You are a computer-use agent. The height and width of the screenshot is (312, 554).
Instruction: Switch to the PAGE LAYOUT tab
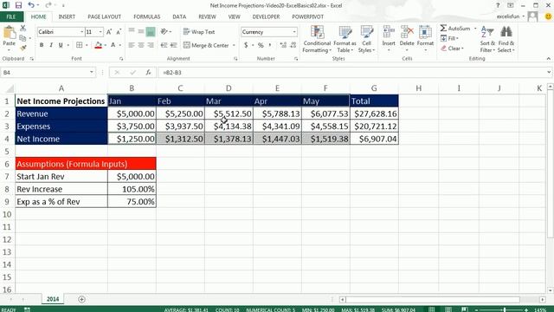pos(104,16)
